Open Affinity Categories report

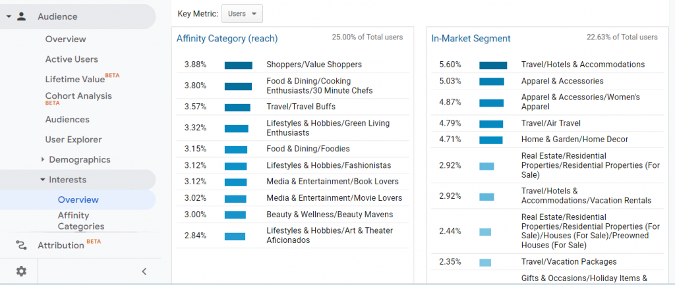81,220
